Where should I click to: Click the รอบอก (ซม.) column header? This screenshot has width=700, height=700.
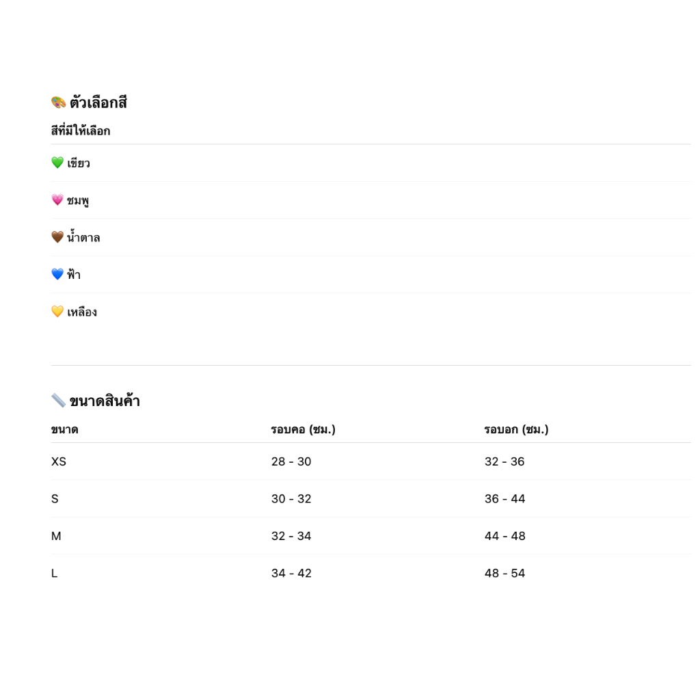point(517,429)
